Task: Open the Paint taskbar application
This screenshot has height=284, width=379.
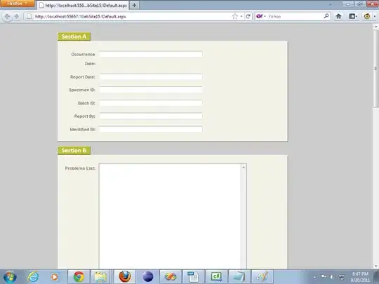Action: 262,277
